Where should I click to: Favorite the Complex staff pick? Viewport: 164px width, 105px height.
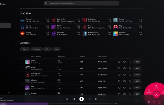tap(79, 35)
